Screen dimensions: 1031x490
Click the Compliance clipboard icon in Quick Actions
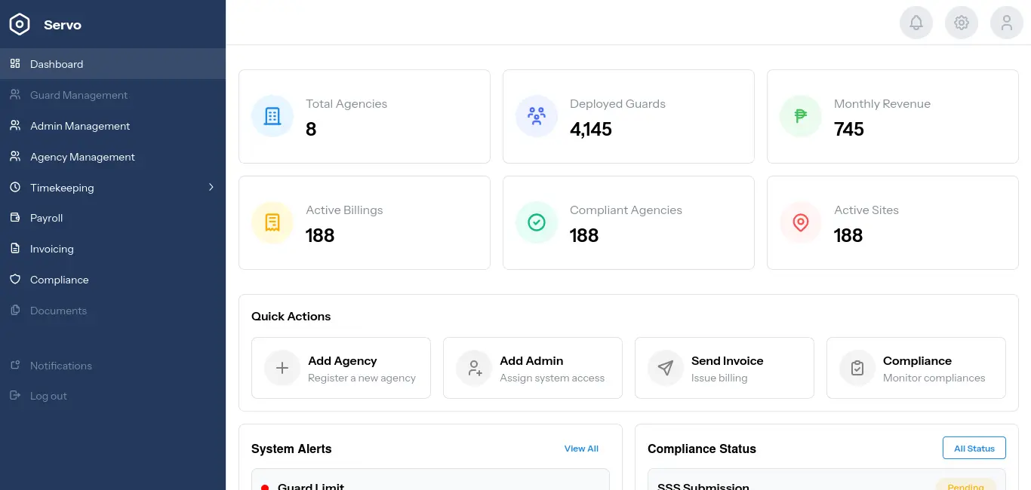857,368
